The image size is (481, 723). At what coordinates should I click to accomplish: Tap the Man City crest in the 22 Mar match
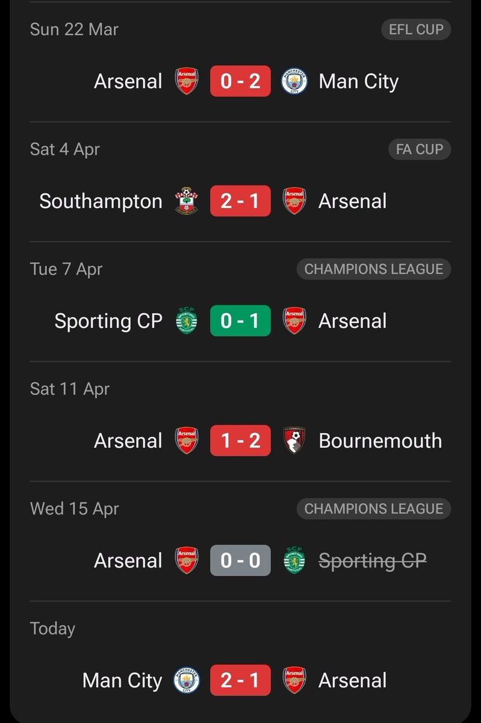294,81
